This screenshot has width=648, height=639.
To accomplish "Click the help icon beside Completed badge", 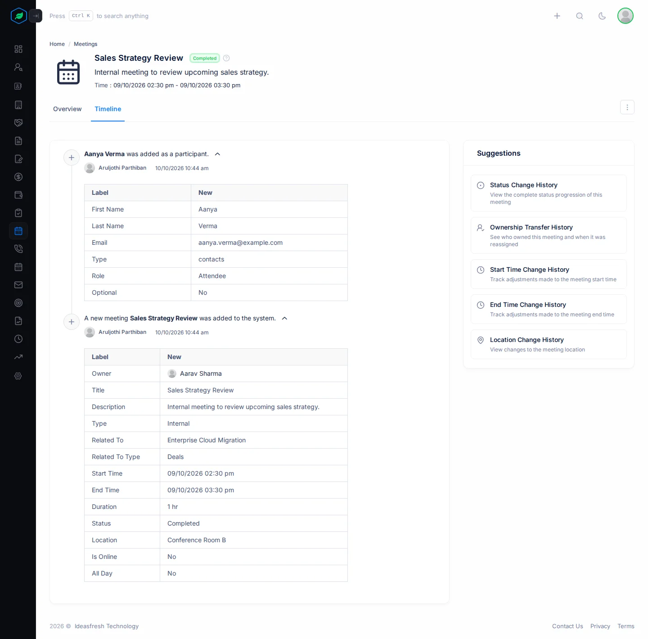I will point(226,58).
